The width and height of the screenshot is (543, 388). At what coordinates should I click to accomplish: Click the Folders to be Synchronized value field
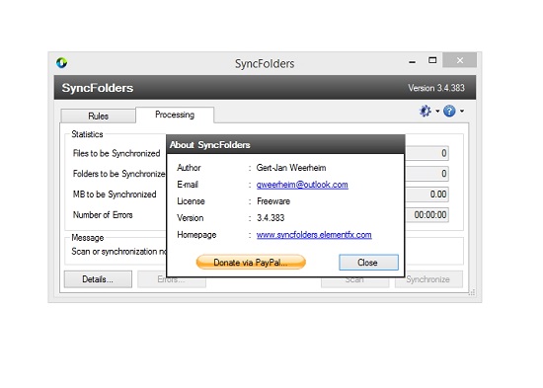(427, 174)
